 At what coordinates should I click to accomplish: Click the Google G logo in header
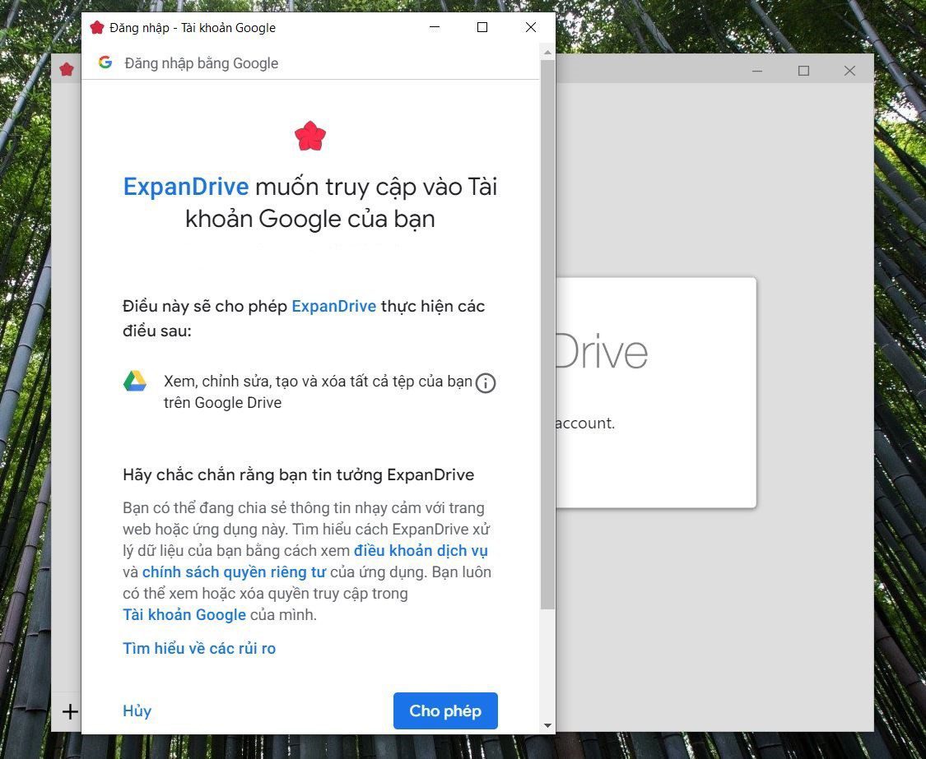[105, 62]
